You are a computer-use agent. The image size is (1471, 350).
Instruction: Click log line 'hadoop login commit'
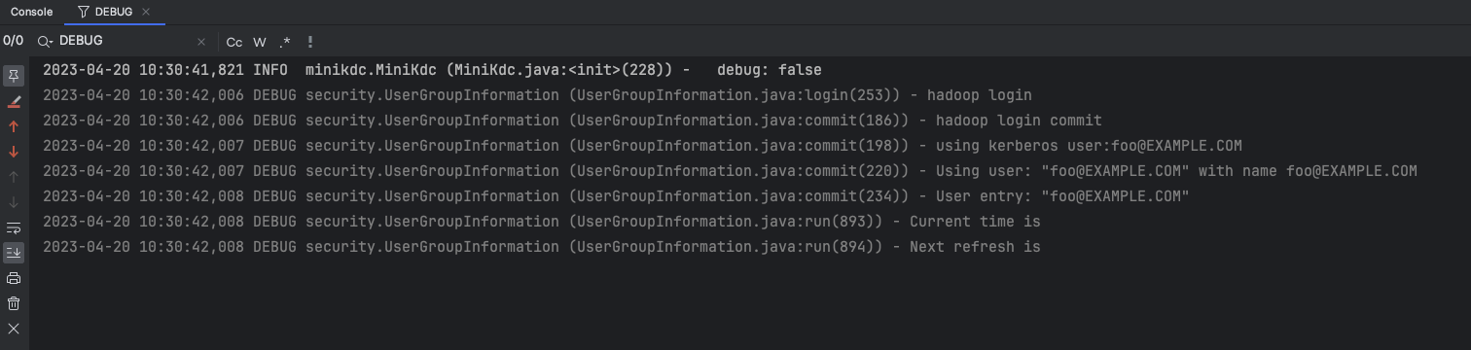pyautogui.click(x=572, y=121)
